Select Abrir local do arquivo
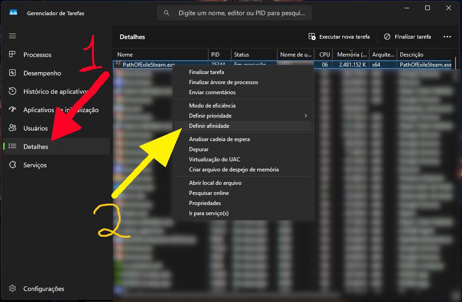462x302 pixels. [243, 183]
